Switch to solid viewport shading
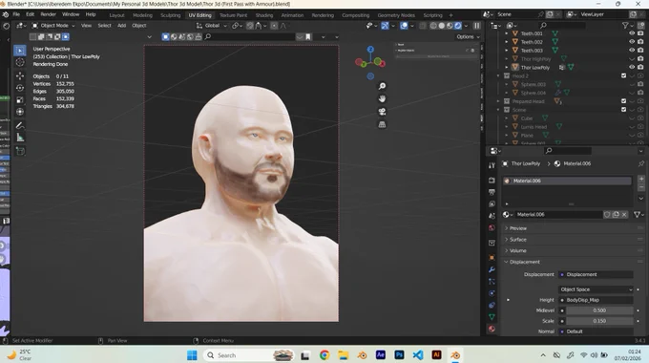649x363 pixels. pyautogui.click(x=441, y=26)
